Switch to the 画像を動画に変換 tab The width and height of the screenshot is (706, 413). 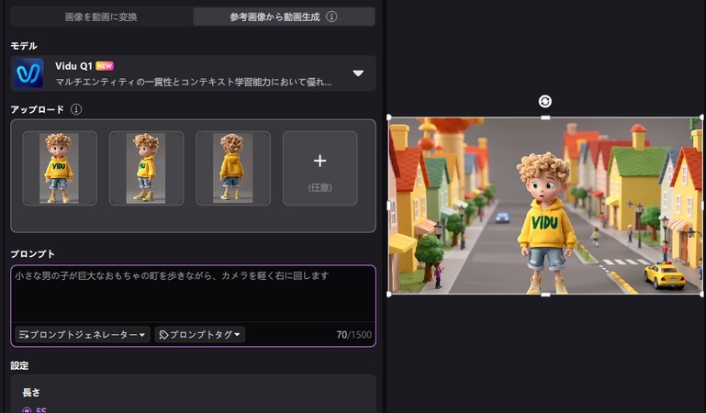click(101, 17)
